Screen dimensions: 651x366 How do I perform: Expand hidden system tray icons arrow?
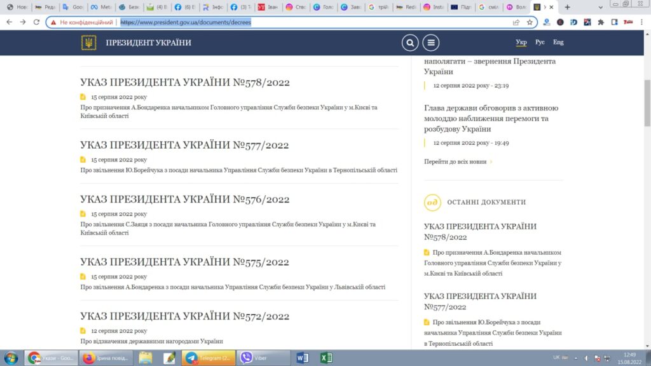(575, 358)
